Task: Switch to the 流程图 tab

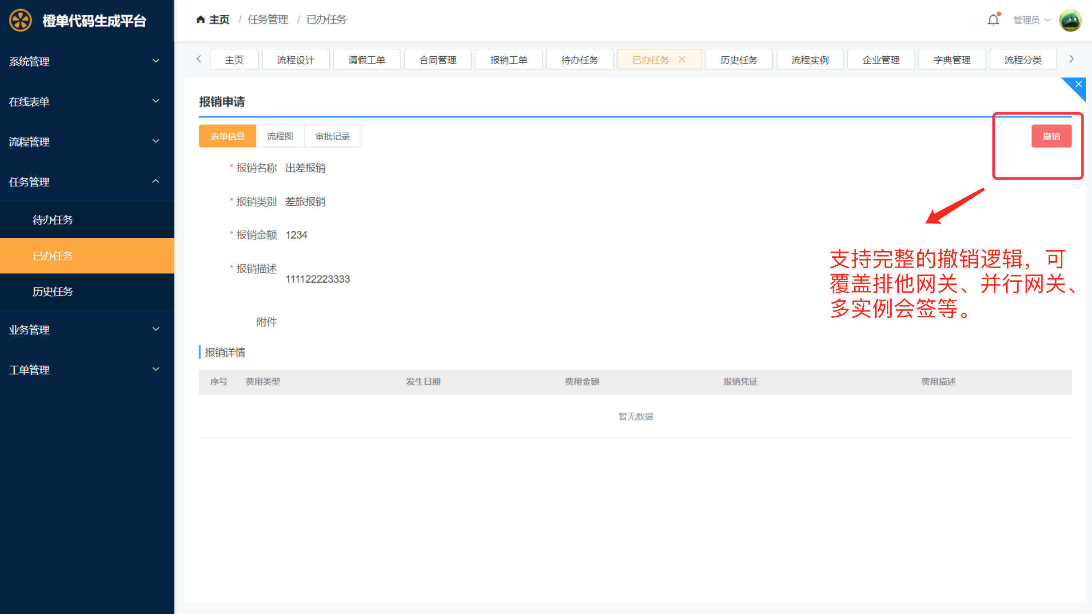Action: pos(280,136)
